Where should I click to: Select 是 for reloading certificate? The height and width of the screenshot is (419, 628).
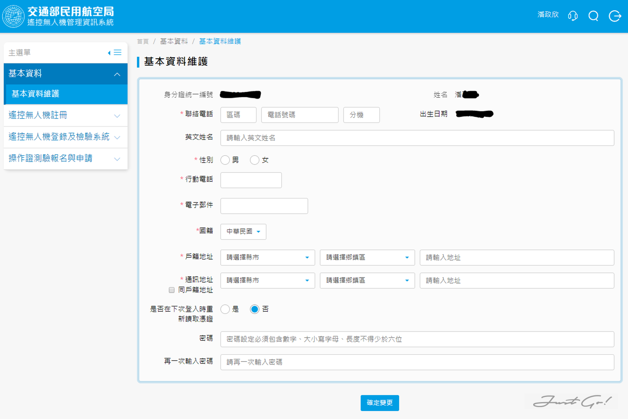click(x=225, y=309)
